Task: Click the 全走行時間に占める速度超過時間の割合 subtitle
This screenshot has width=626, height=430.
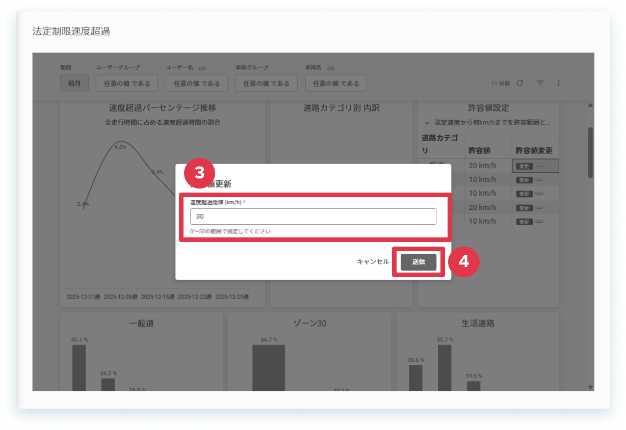Action: click(x=163, y=122)
